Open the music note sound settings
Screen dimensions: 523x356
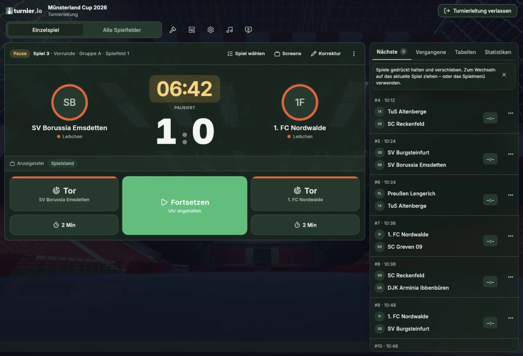click(230, 30)
